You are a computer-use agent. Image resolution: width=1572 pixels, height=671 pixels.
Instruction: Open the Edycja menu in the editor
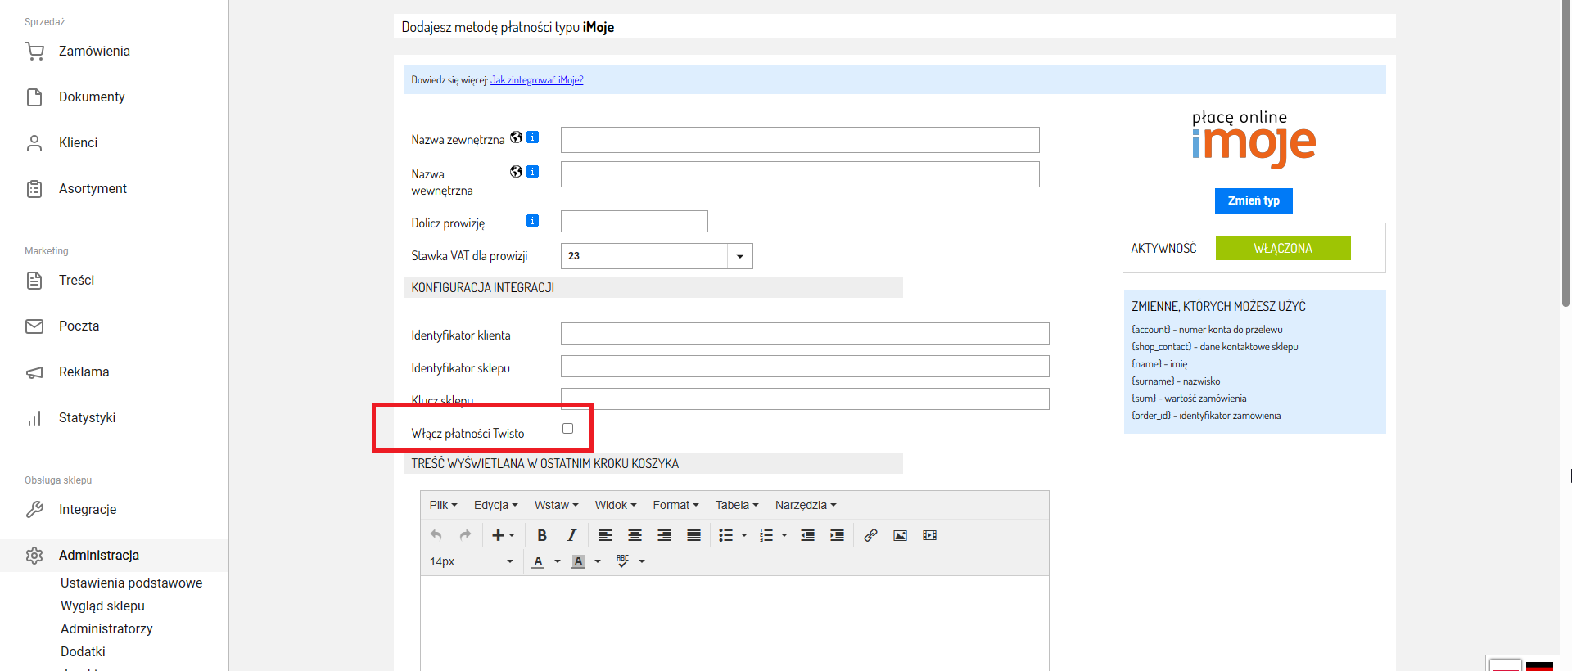(495, 505)
